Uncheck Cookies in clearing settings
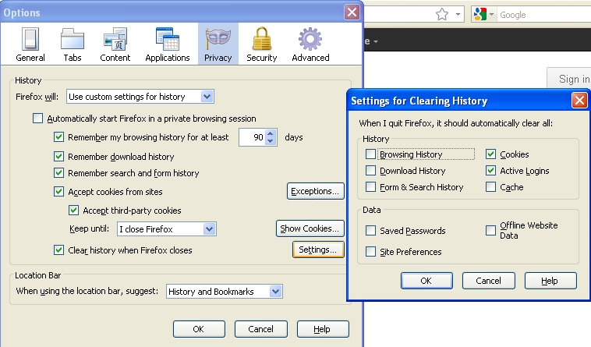591x347 pixels. 490,154
